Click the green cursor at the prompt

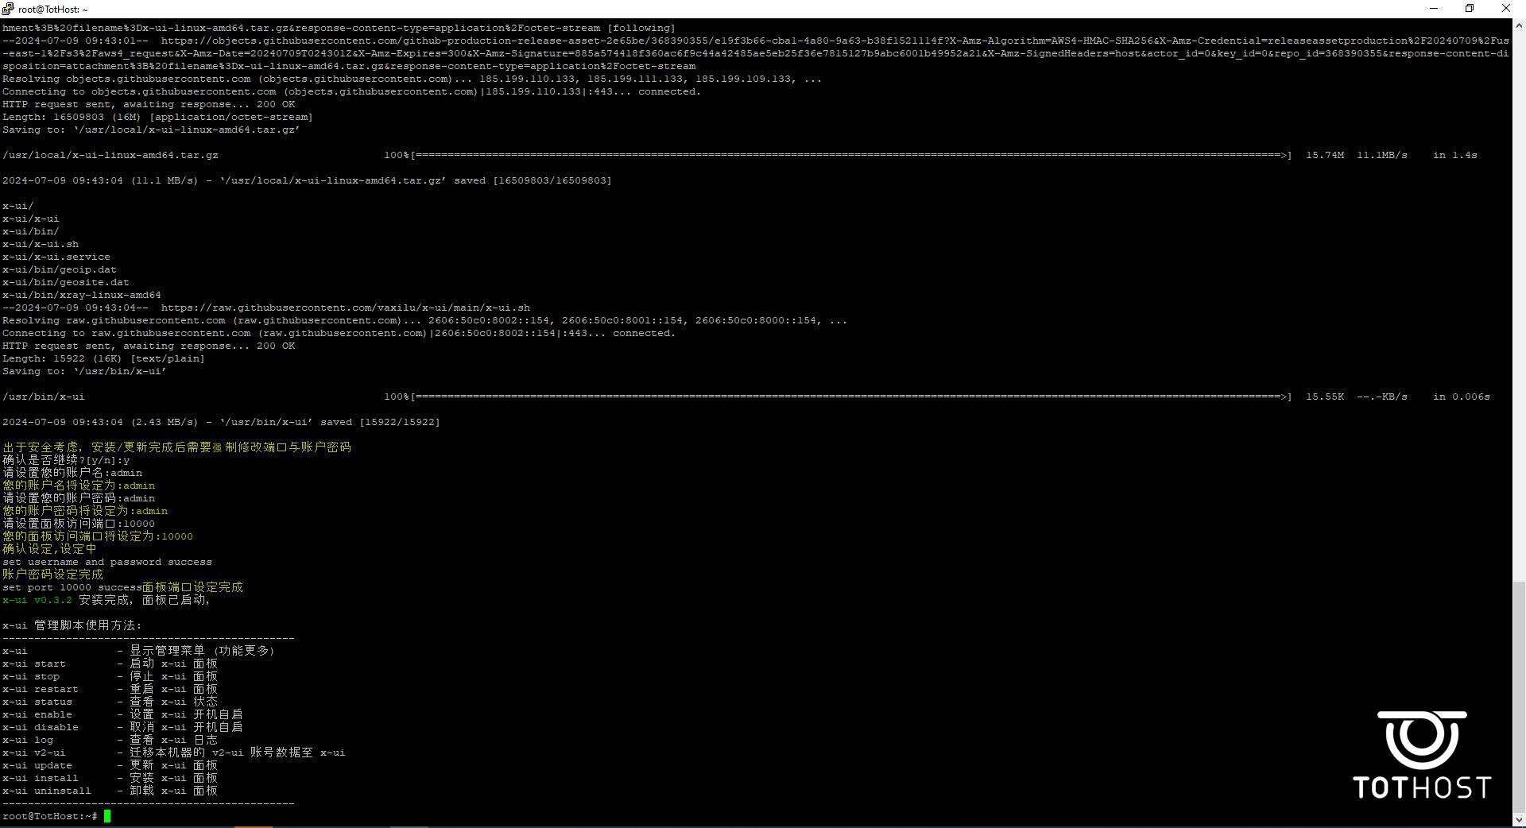[107, 816]
